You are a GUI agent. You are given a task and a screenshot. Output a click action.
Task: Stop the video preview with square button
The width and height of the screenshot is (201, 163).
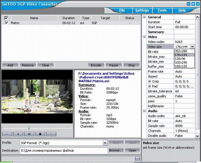40,134
